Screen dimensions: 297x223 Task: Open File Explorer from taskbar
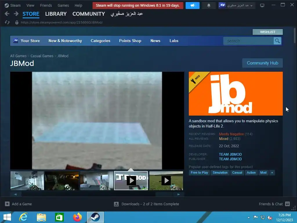pos(41,217)
